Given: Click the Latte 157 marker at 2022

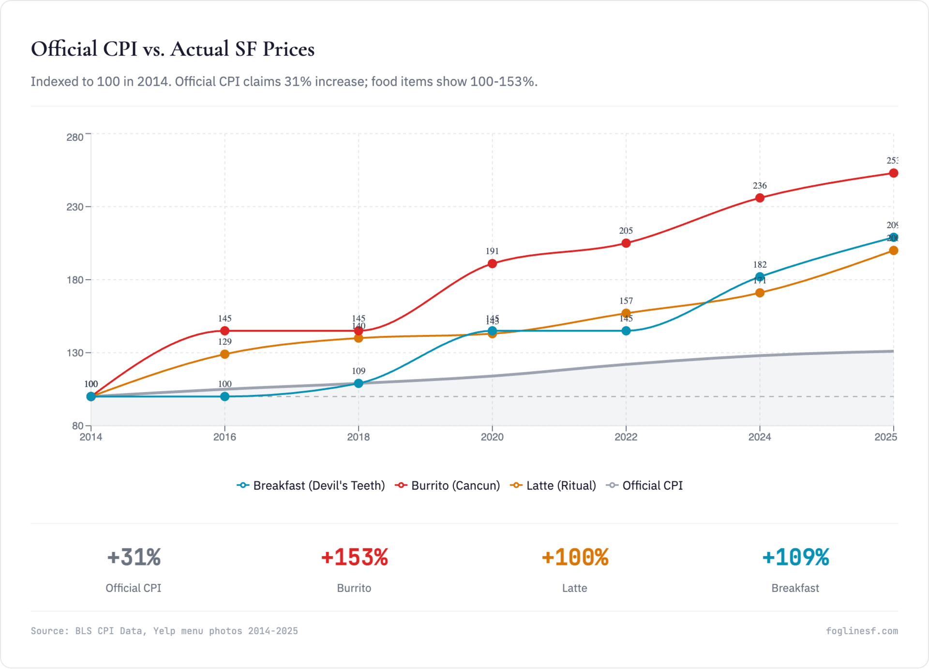Looking at the screenshot, I should click(626, 313).
